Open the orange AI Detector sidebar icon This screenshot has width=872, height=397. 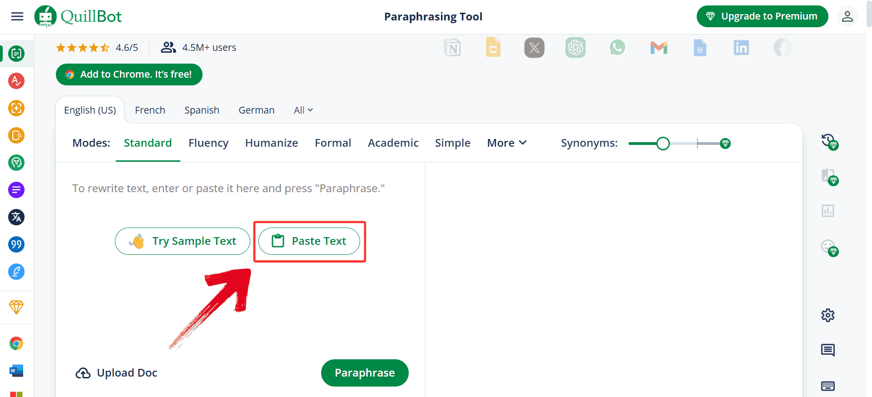(16, 108)
